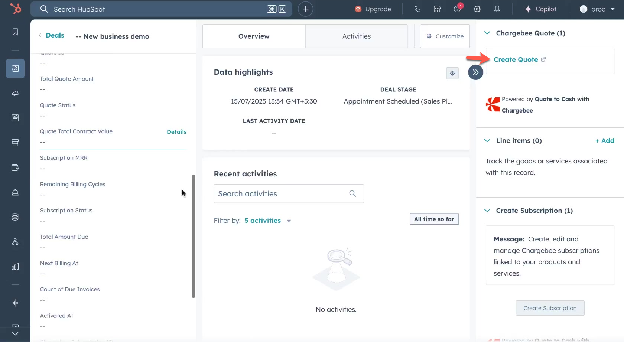Click the Create Subscription button

click(550, 308)
